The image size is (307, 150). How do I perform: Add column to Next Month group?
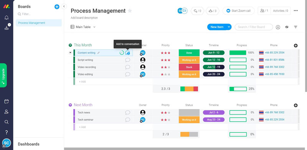pyautogui.click(x=295, y=105)
